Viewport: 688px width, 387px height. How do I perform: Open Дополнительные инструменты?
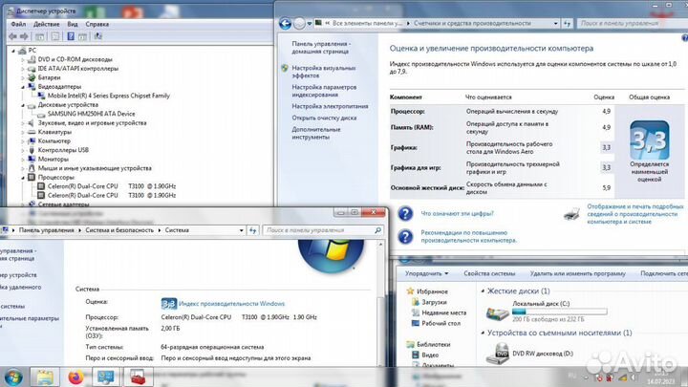point(316,134)
